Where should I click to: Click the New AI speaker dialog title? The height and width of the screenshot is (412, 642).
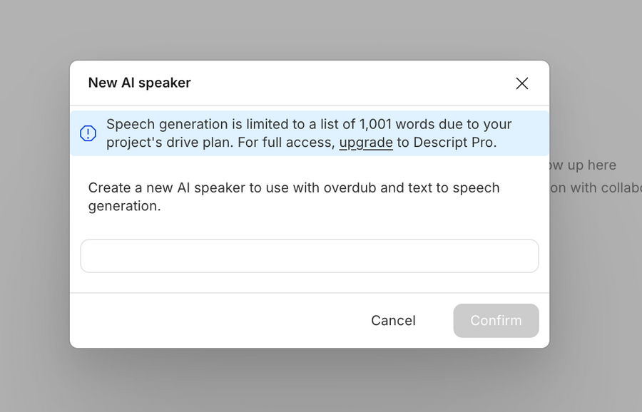[x=139, y=83]
